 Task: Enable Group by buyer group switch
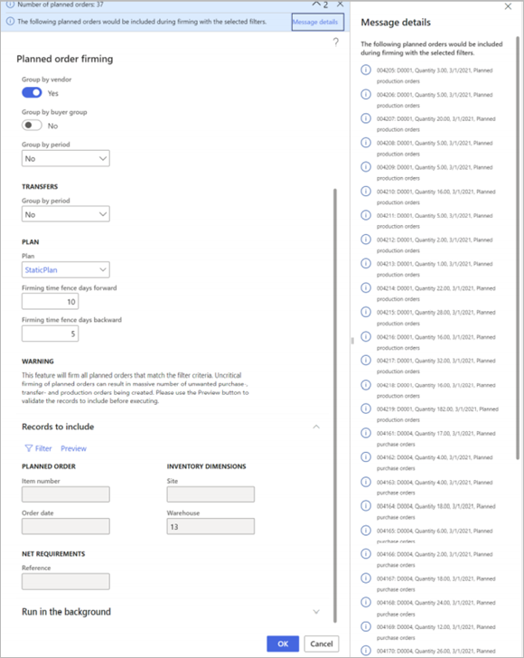32,125
